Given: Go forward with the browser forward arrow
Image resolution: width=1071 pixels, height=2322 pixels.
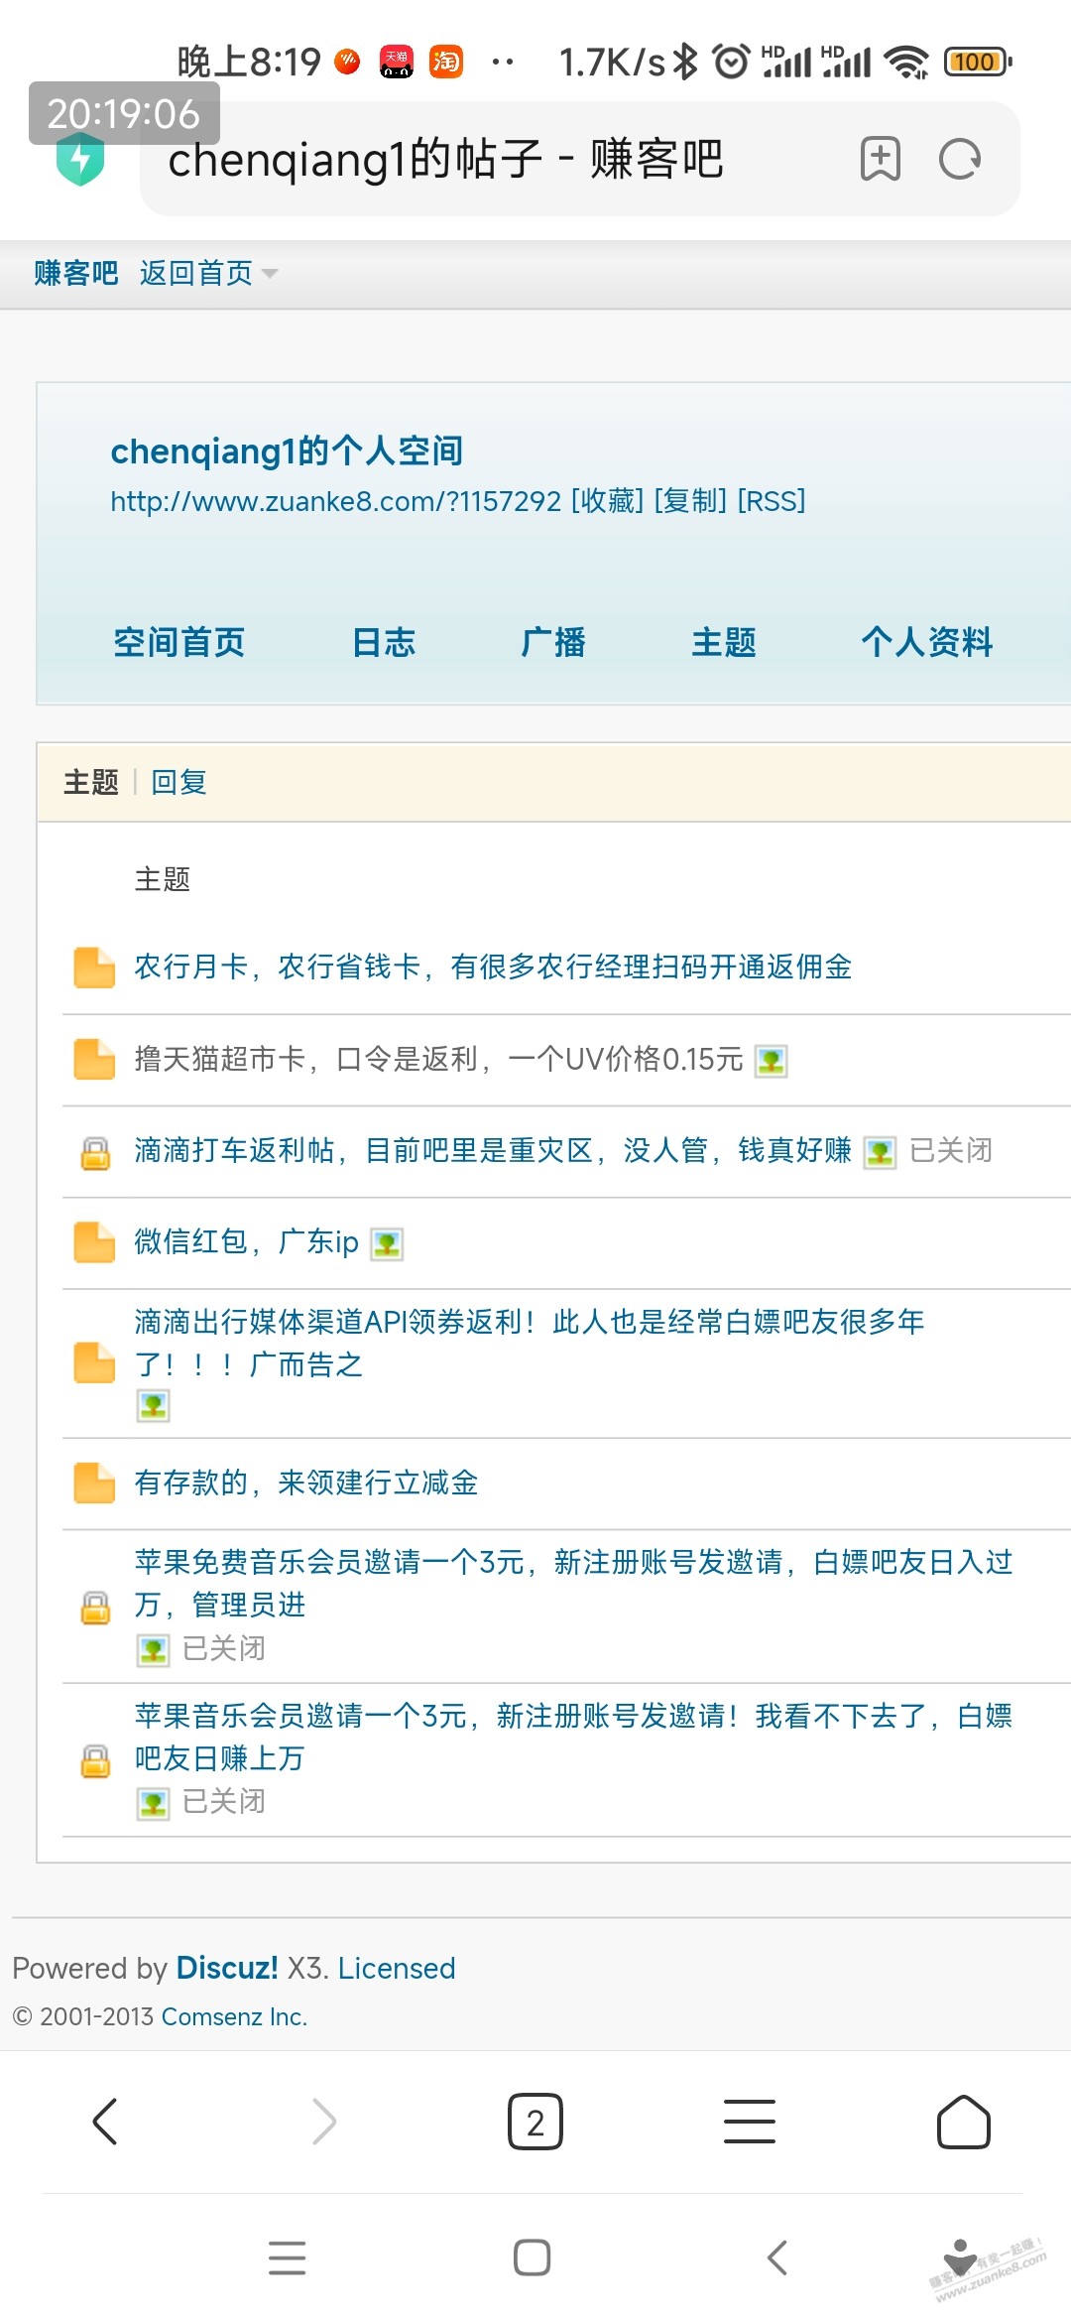Looking at the screenshot, I should tap(323, 2122).
